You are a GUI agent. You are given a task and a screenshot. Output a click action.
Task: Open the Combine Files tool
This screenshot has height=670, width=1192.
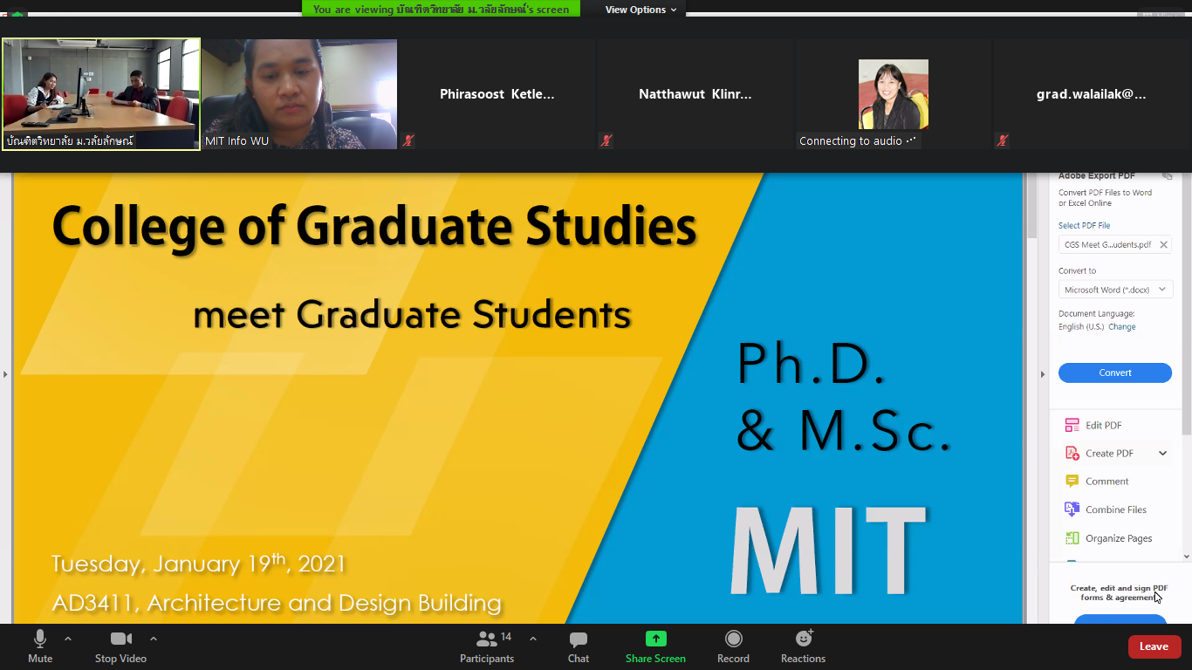point(1072,509)
